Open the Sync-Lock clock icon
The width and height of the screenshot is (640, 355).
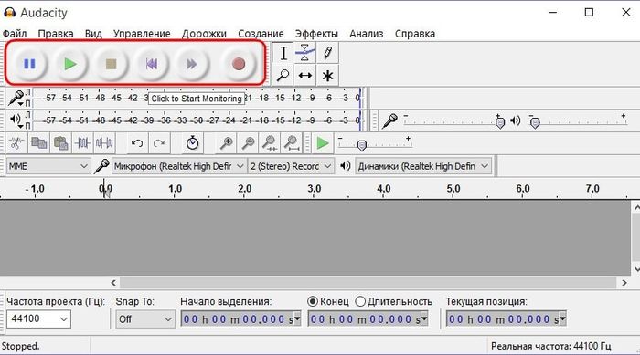coord(192,143)
